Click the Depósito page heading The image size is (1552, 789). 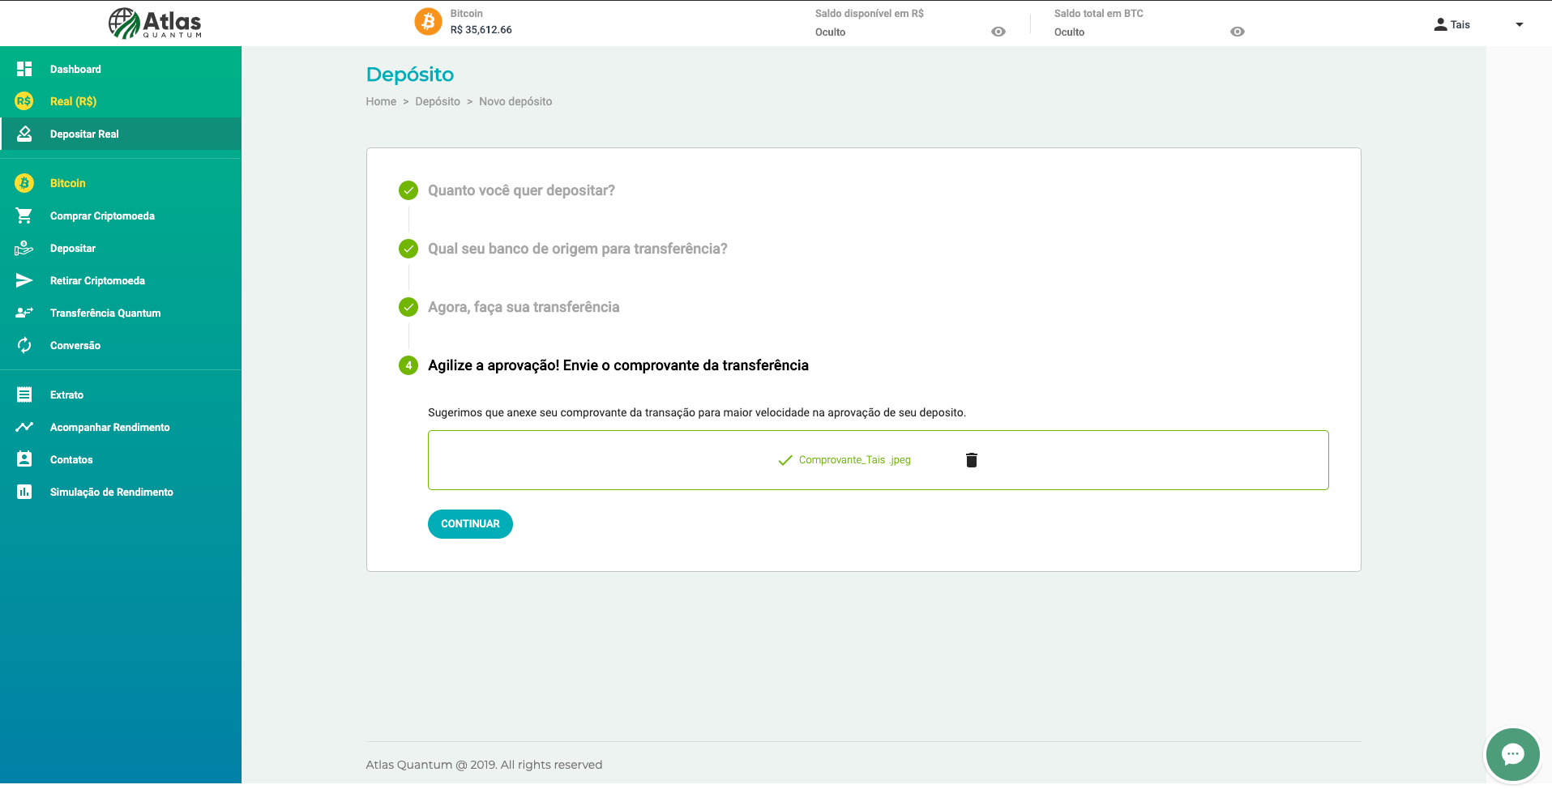coord(410,75)
